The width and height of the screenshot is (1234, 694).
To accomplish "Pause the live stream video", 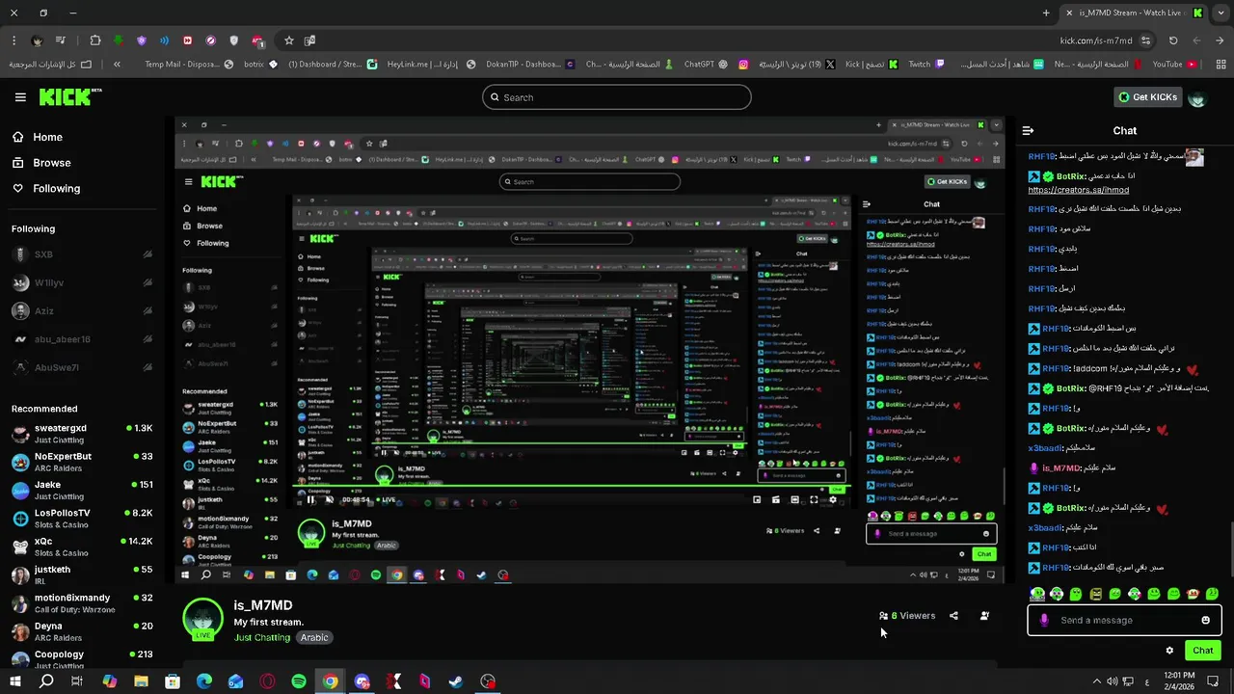I will 310,499.
